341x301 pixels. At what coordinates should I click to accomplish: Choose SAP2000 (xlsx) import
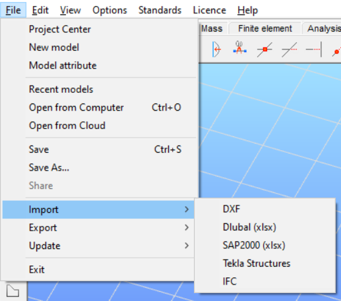[x=254, y=245]
